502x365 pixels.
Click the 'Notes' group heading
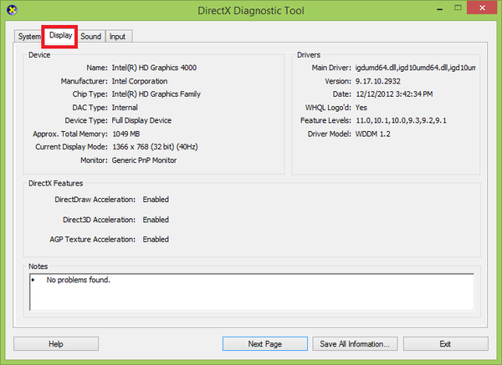38,266
